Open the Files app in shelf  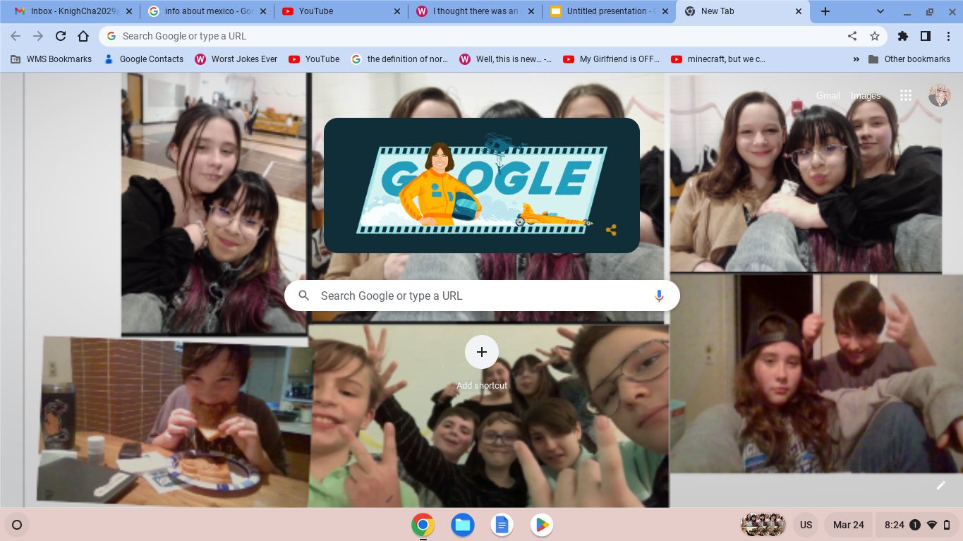tap(462, 525)
